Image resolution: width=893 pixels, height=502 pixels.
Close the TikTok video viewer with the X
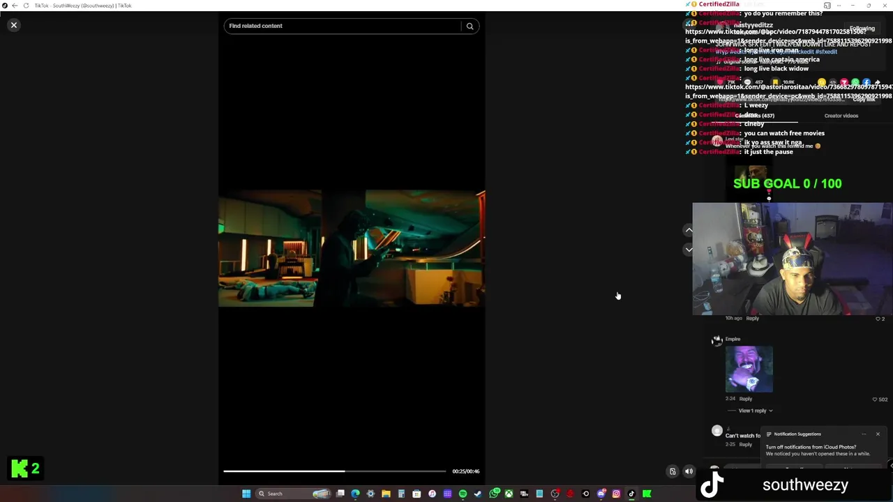(x=13, y=25)
